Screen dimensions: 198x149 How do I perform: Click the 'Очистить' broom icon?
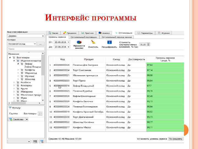coord(93,42)
